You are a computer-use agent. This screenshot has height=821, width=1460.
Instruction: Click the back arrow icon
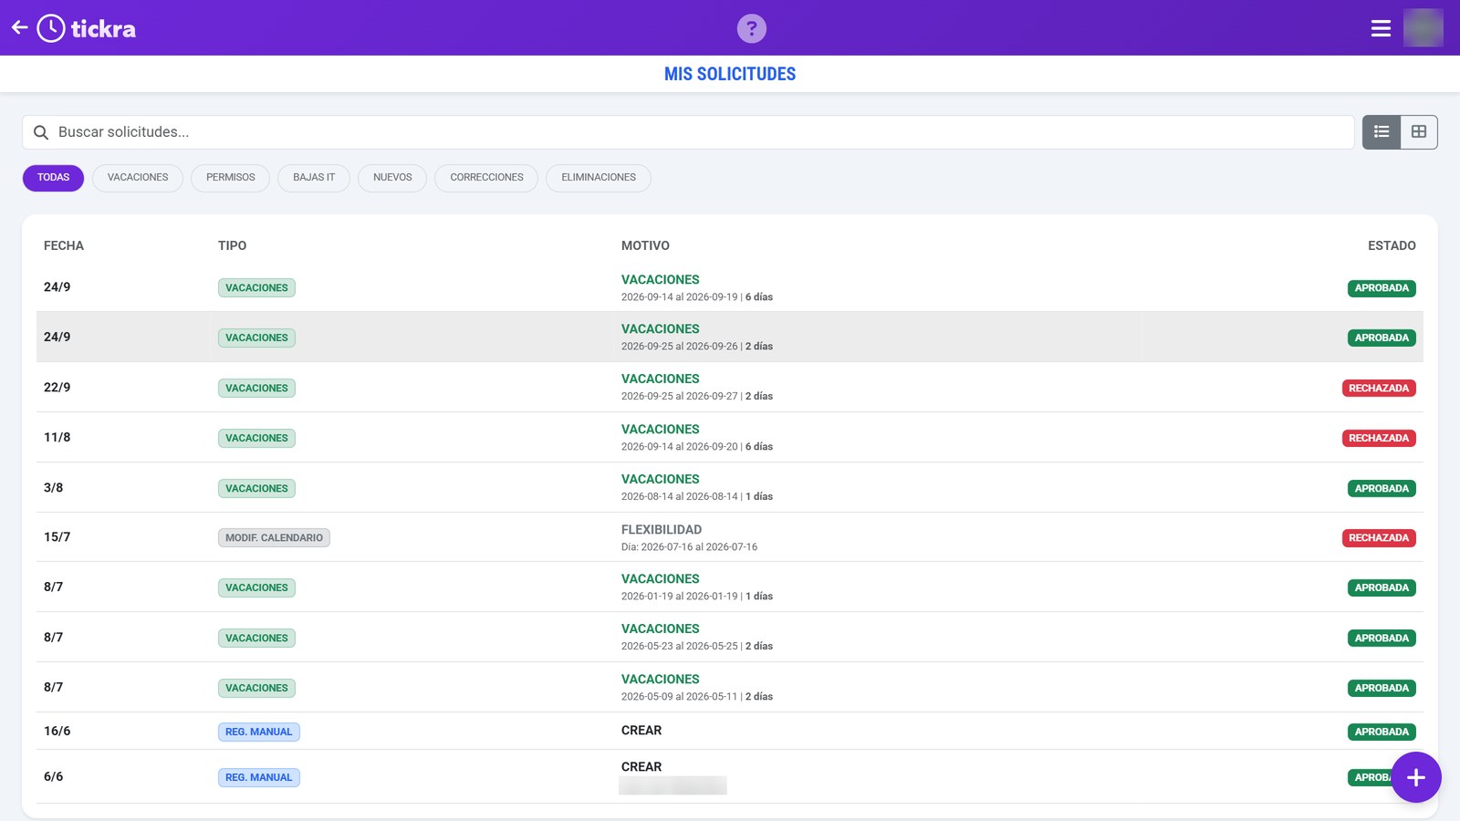20,27
